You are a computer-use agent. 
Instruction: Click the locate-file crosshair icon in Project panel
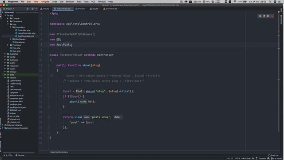coord(28,9)
